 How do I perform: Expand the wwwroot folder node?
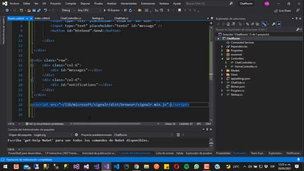point(222,55)
